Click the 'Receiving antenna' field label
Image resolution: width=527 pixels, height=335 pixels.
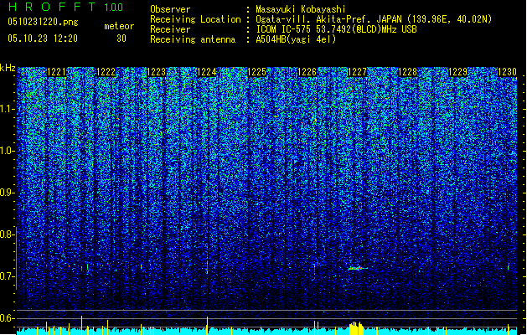click(x=193, y=39)
